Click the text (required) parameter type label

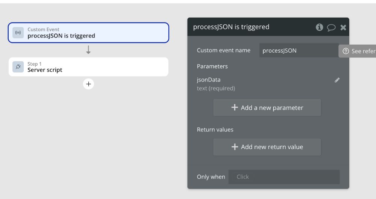pyautogui.click(x=216, y=88)
